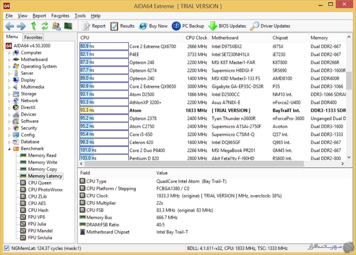Check for Driver Updates

(x=270, y=26)
